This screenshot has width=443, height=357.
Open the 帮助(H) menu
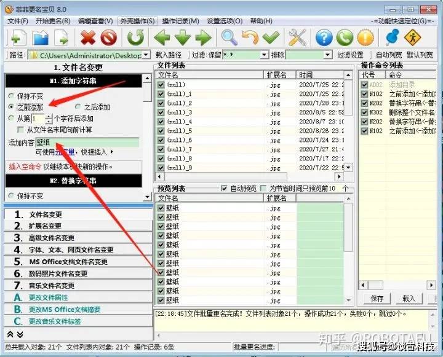pyautogui.click(x=261, y=21)
